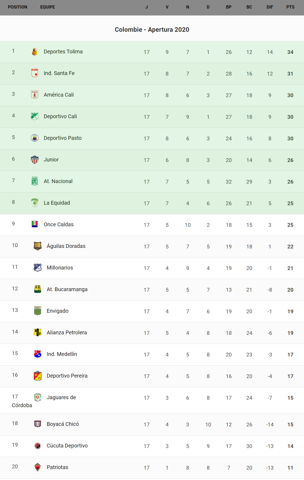The height and width of the screenshot is (480, 304).
Task: Click the Alianza Petrolera crest icon
Action: tap(38, 332)
